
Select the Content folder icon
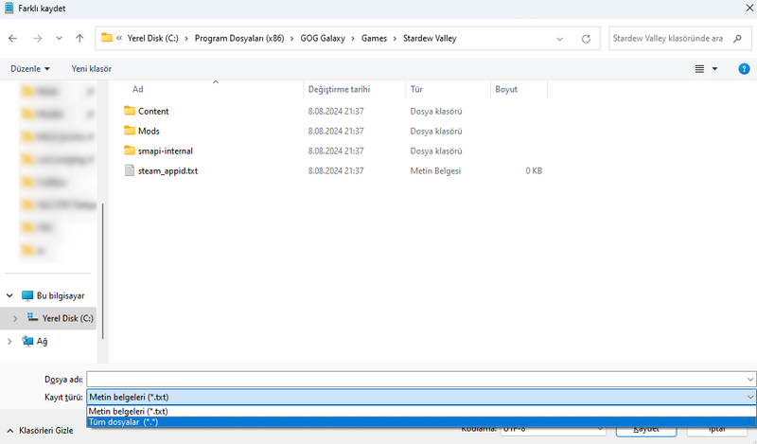[x=130, y=111]
